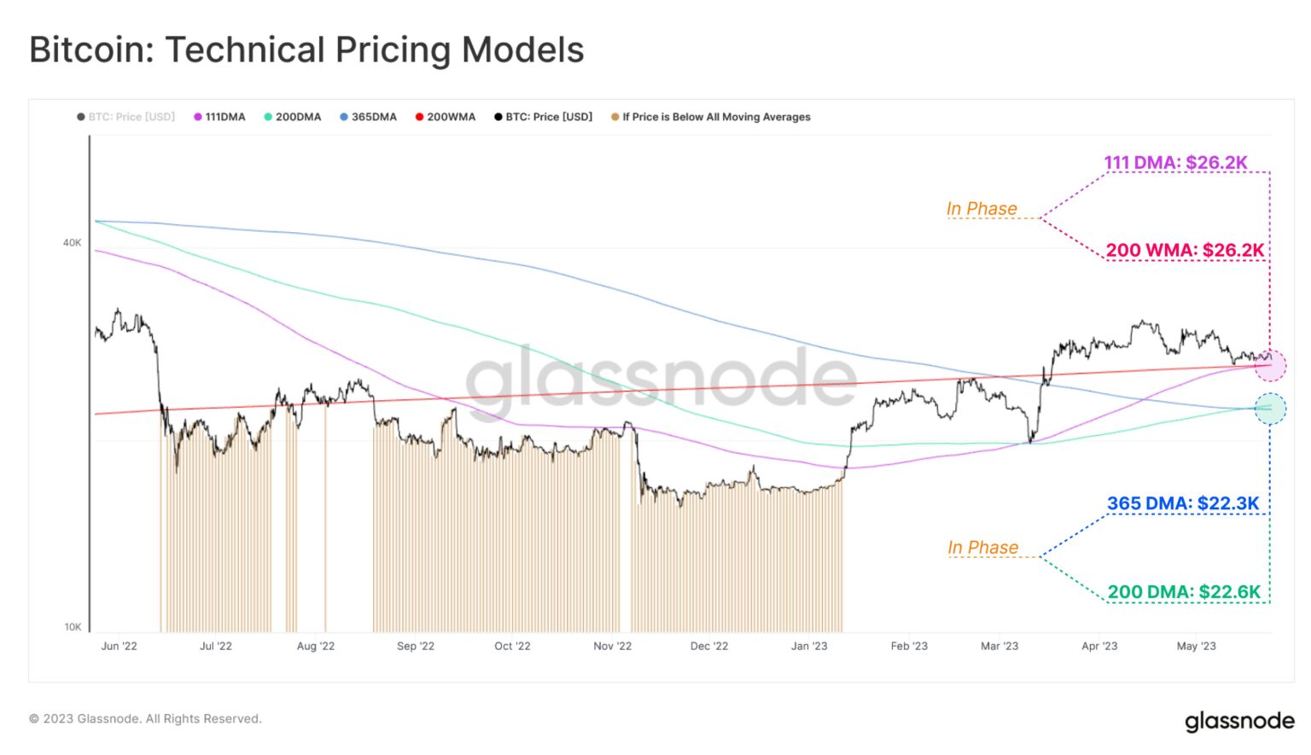Click the 'Bitcoin: Technical Pricing Models' title

click(x=306, y=49)
